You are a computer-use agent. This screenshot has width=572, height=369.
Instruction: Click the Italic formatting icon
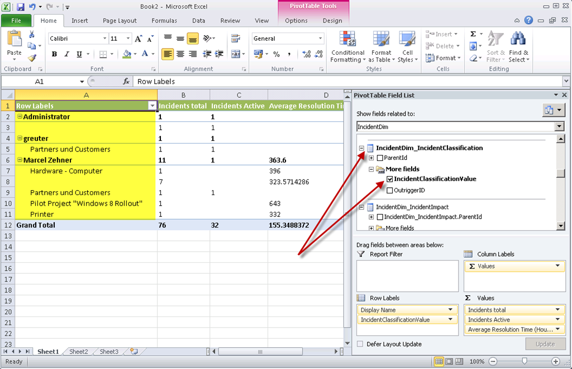click(x=66, y=54)
